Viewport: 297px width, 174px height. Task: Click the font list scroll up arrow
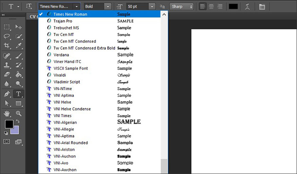pyautogui.click(x=164, y=14)
